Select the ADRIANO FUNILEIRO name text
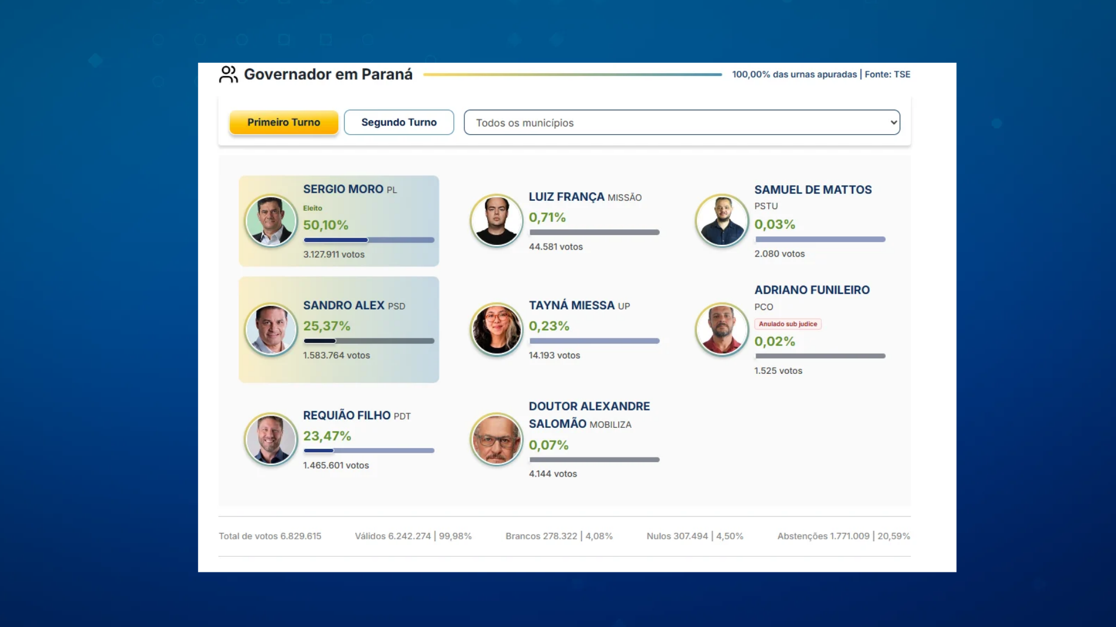Viewport: 1116px width, 627px height. pyautogui.click(x=812, y=290)
